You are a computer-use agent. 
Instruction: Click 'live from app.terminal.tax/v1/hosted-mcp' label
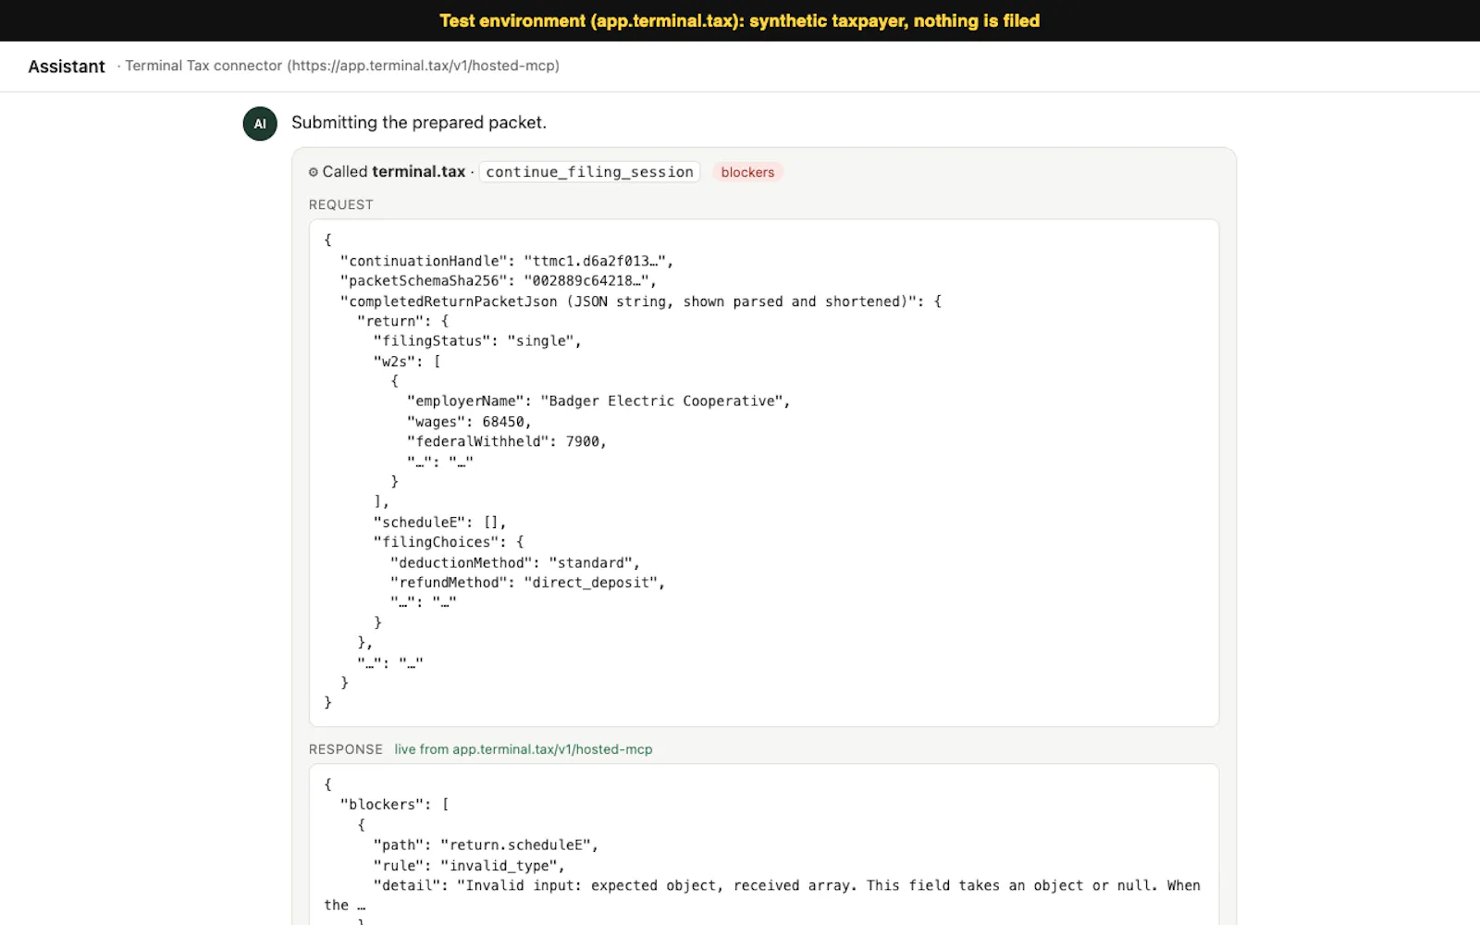coord(524,749)
